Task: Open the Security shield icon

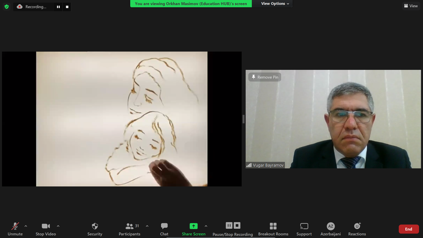Action: (x=95, y=226)
